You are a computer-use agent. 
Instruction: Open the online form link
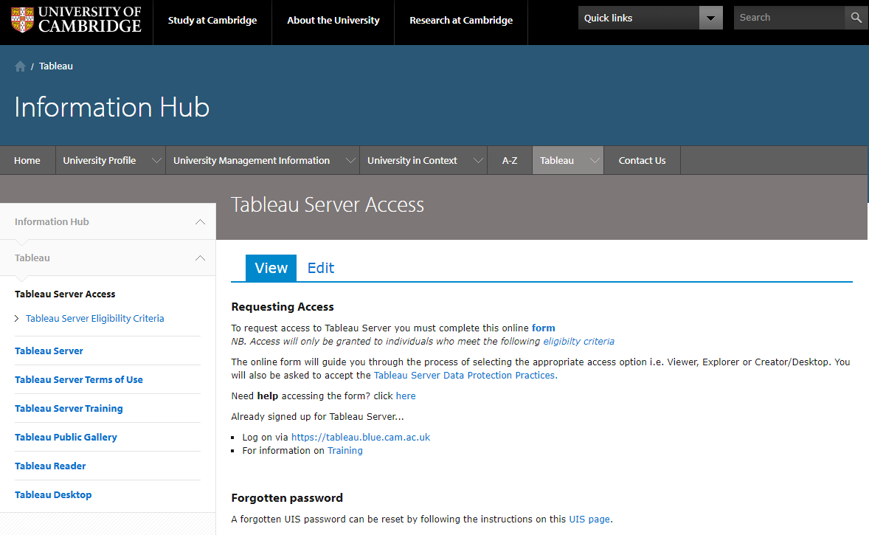click(x=543, y=328)
